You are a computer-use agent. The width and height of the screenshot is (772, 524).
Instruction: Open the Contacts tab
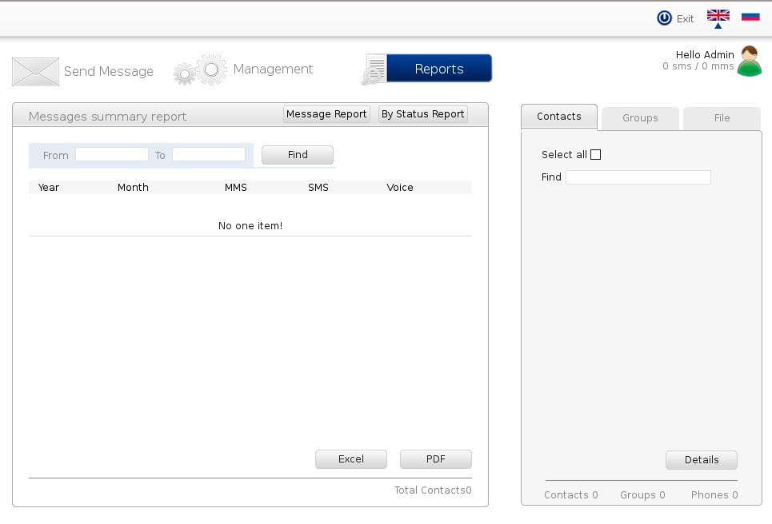[x=558, y=117]
